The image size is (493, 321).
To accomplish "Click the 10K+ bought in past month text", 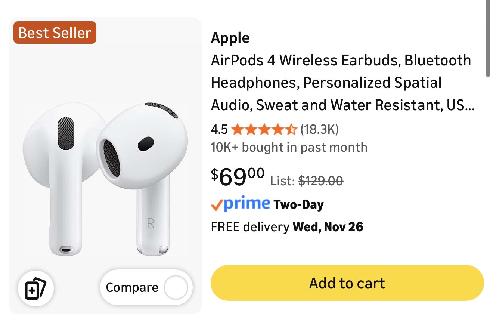I will [289, 147].
